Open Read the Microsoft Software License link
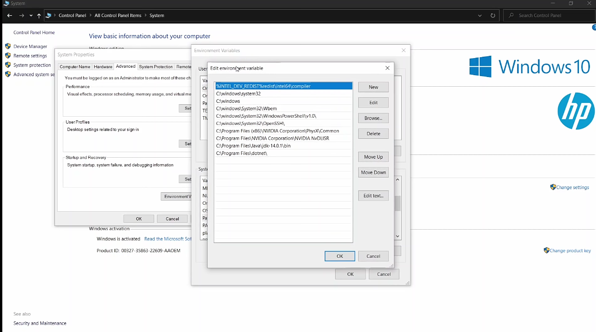 (168, 239)
